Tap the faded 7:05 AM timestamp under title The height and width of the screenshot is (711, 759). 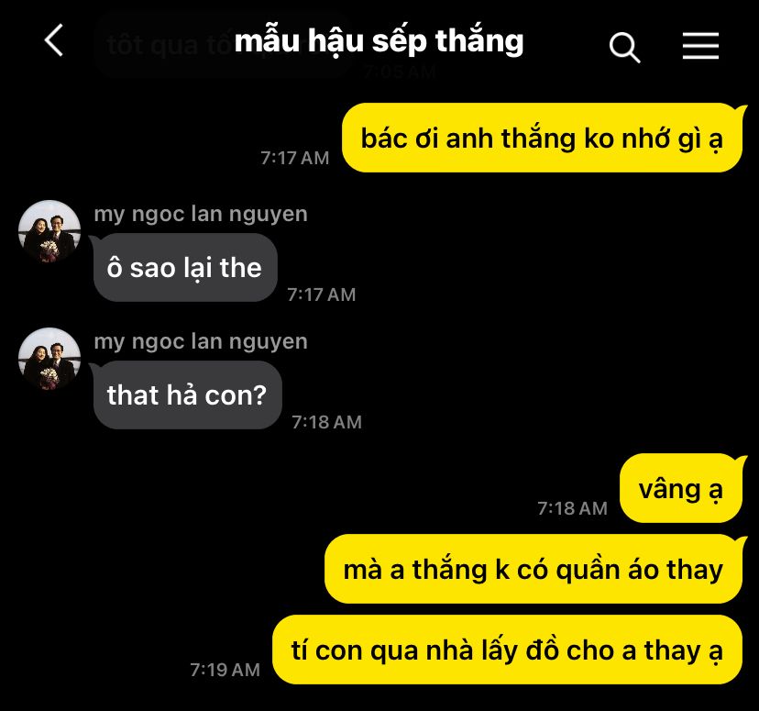tap(401, 72)
